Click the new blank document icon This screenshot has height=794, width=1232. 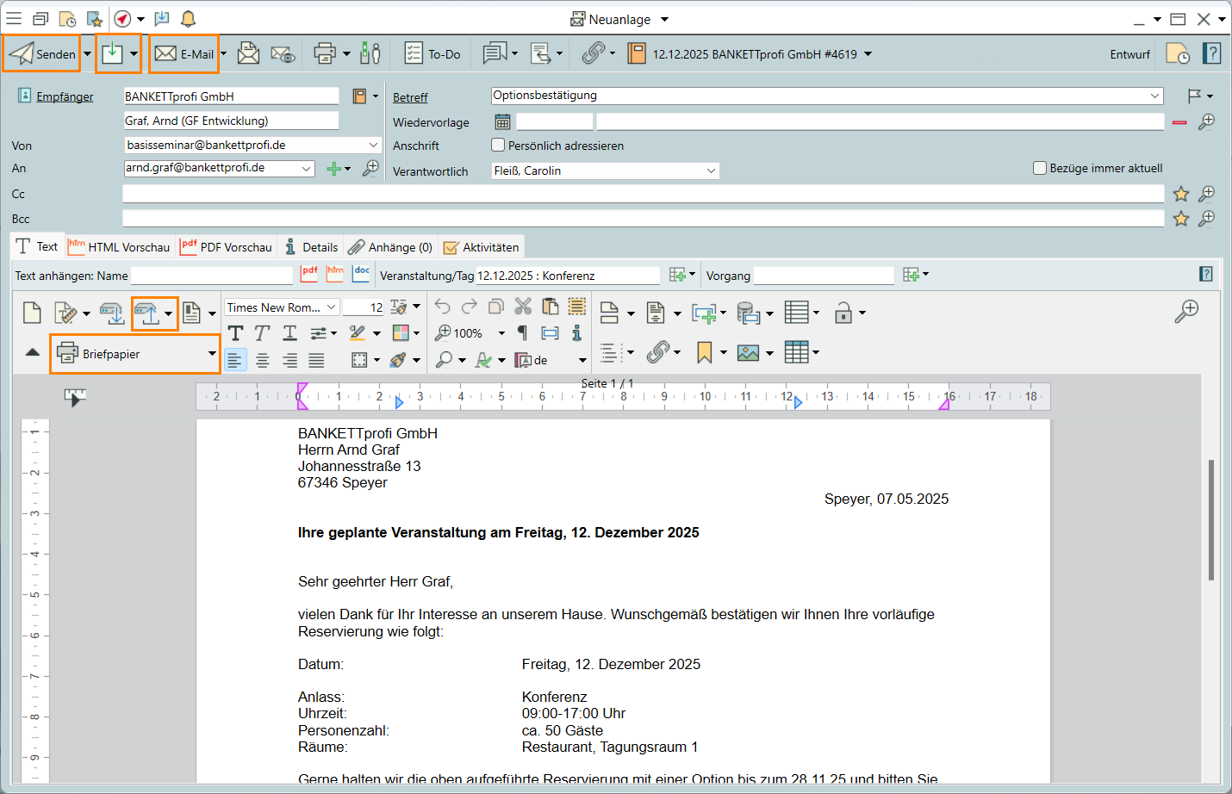tap(32, 313)
